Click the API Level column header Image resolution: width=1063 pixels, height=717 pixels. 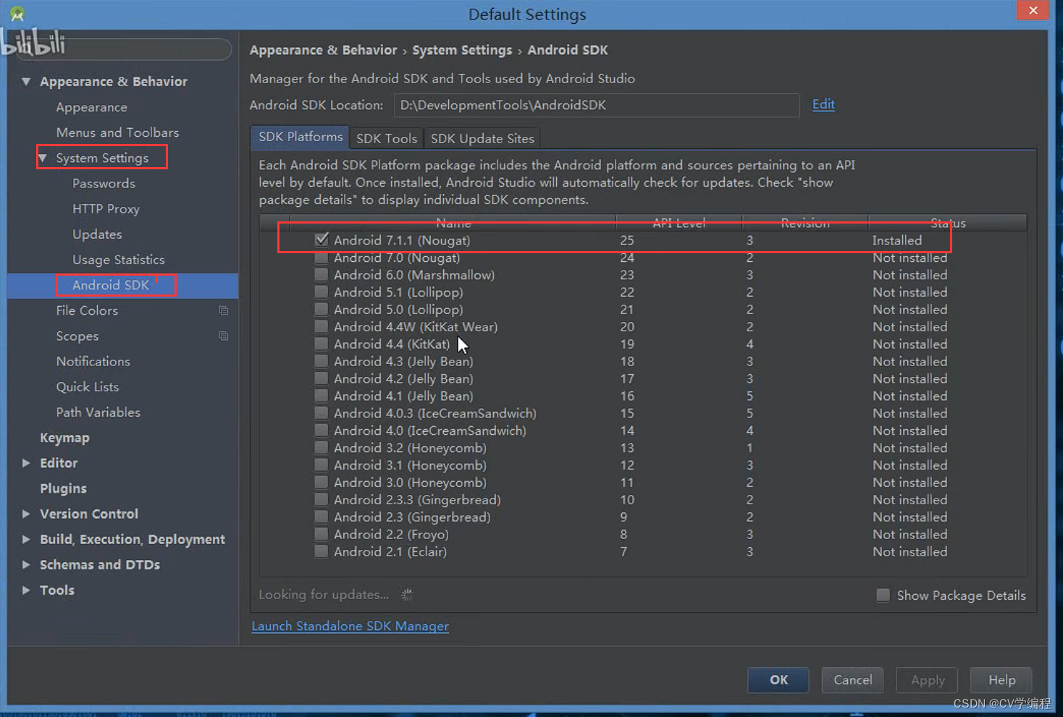pyautogui.click(x=678, y=223)
